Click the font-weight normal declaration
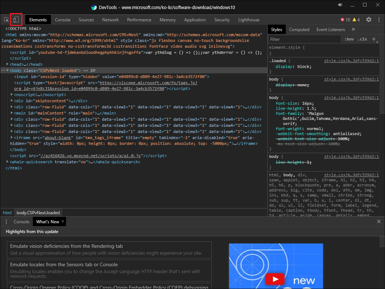The height and width of the screenshot is (289, 385). pos(299,129)
